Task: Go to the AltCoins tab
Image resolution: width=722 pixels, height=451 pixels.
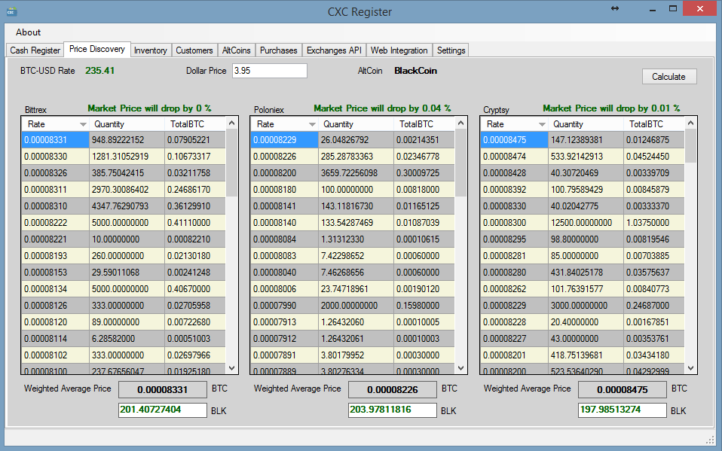Action: [236, 50]
